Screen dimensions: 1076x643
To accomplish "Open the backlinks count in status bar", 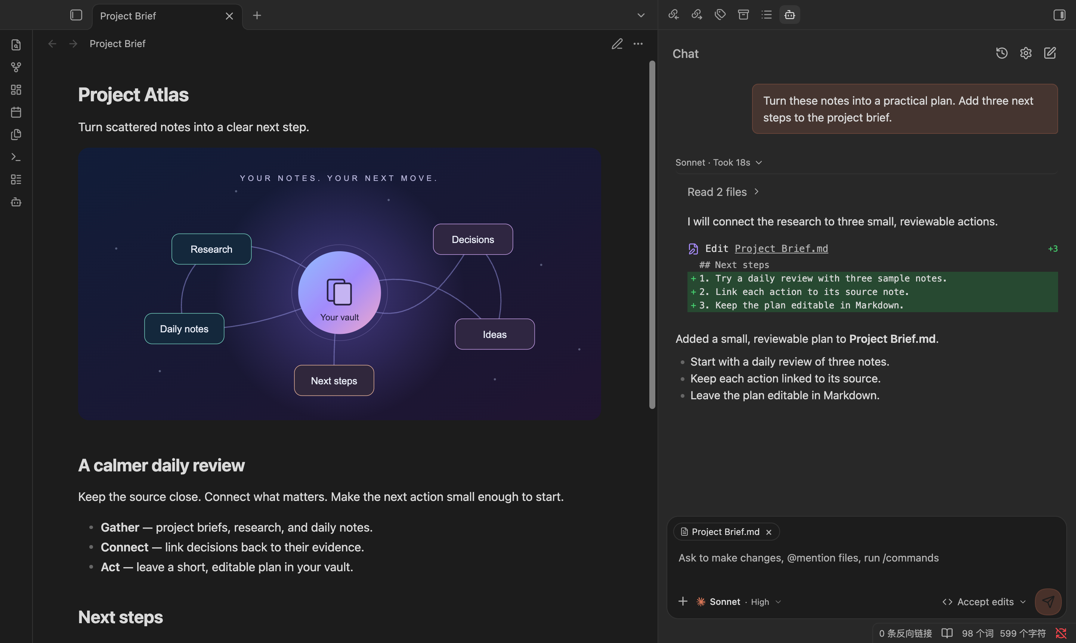I will [905, 634].
